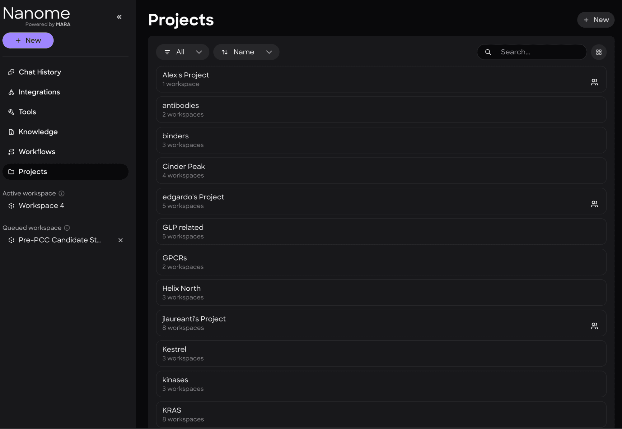Select the Integrations sidebar icon
This screenshot has width=622, height=429.
click(x=11, y=92)
